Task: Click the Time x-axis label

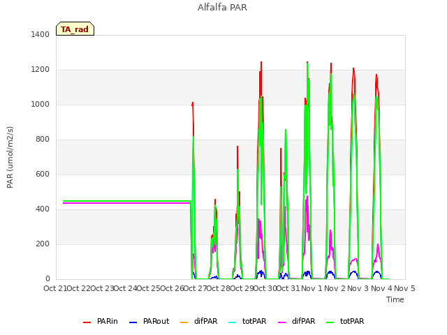Action: point(395,299)
